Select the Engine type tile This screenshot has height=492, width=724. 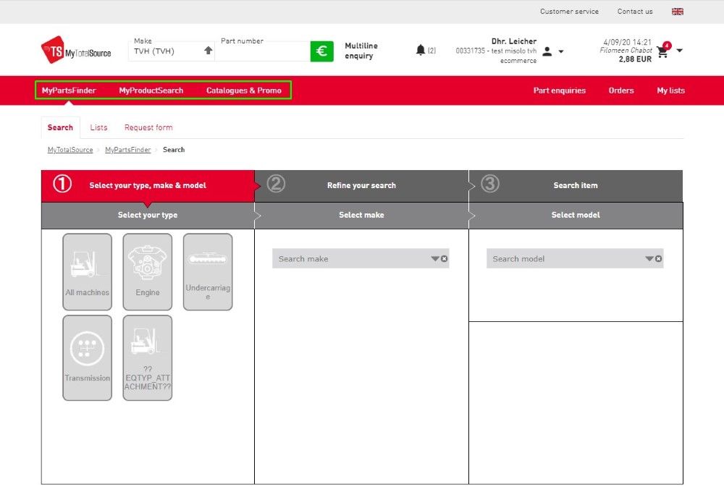pyautogui.click(x=147, y=271)
